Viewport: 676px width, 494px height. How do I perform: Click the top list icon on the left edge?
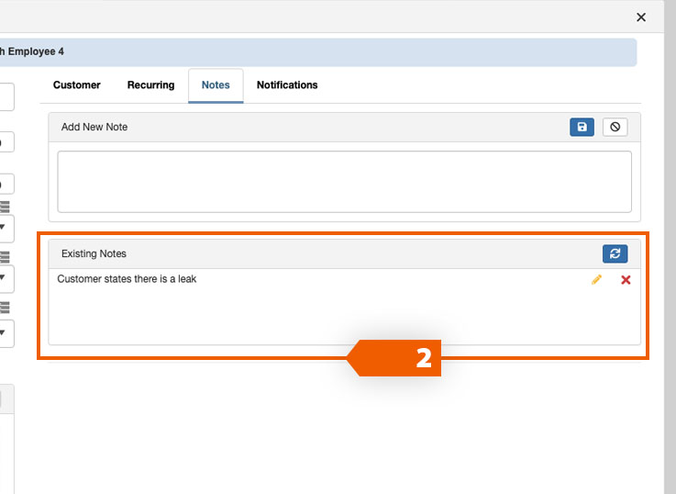pos(5,208)
